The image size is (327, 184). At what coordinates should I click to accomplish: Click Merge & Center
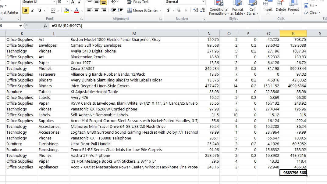click(x=142, y=10)
